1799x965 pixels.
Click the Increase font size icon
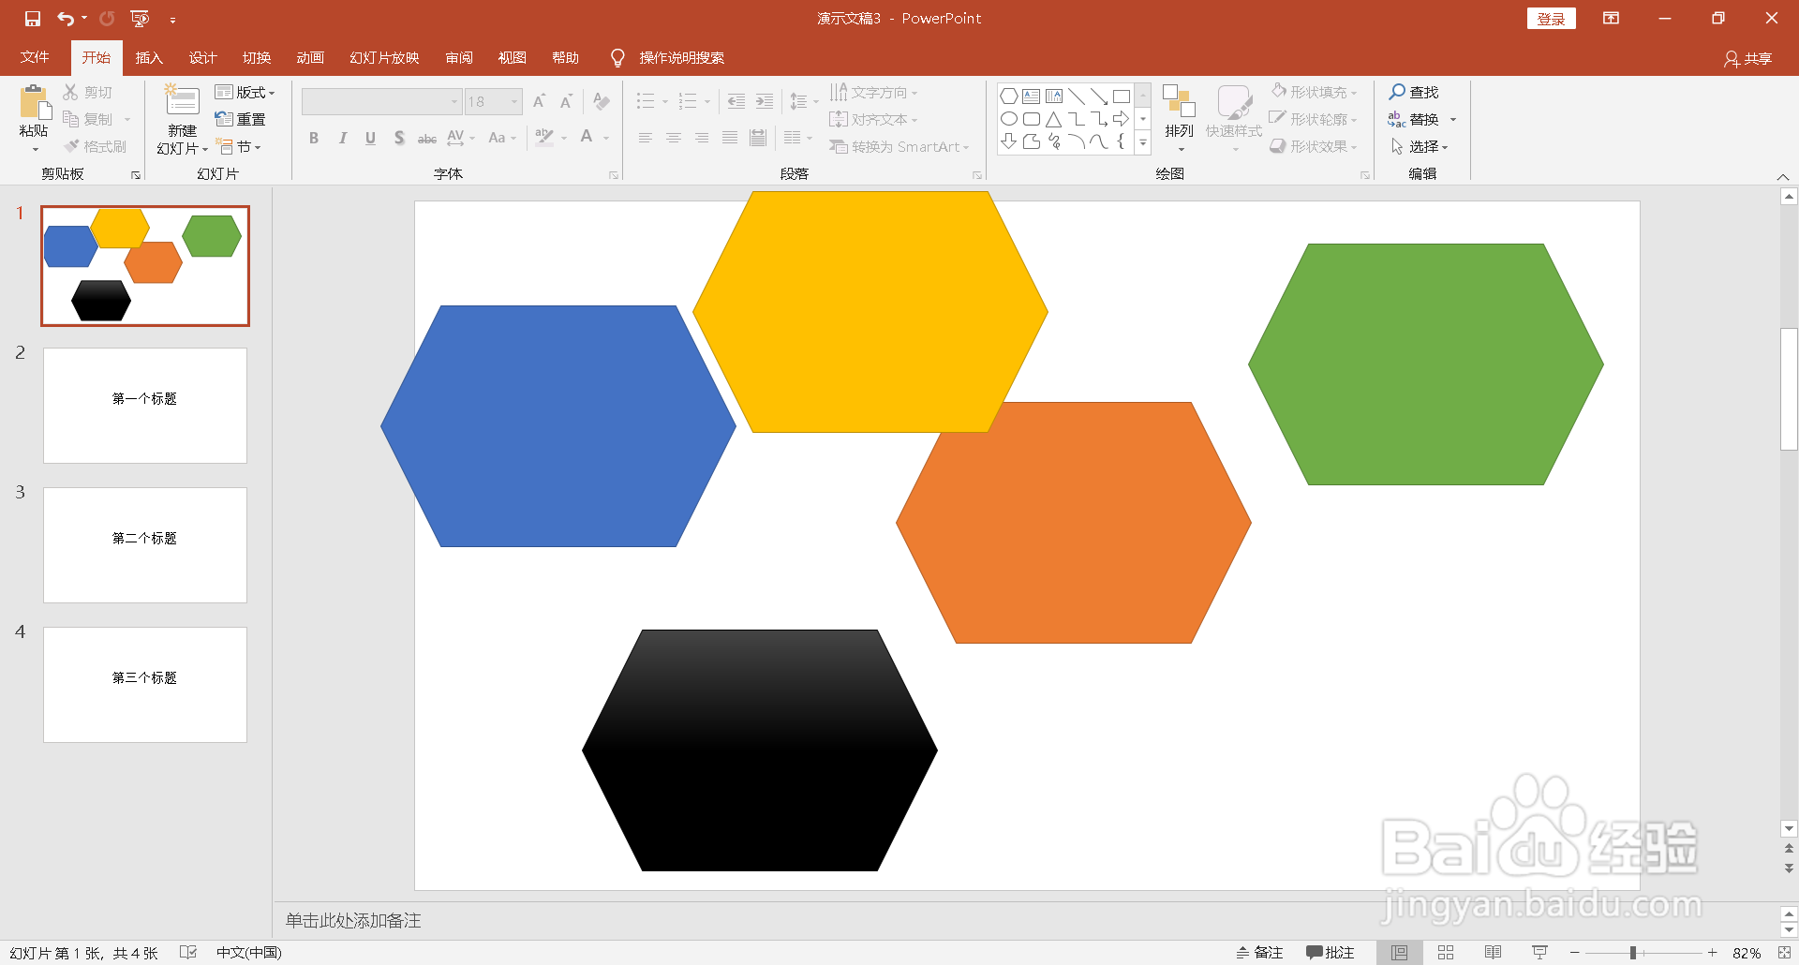(539, 101)
